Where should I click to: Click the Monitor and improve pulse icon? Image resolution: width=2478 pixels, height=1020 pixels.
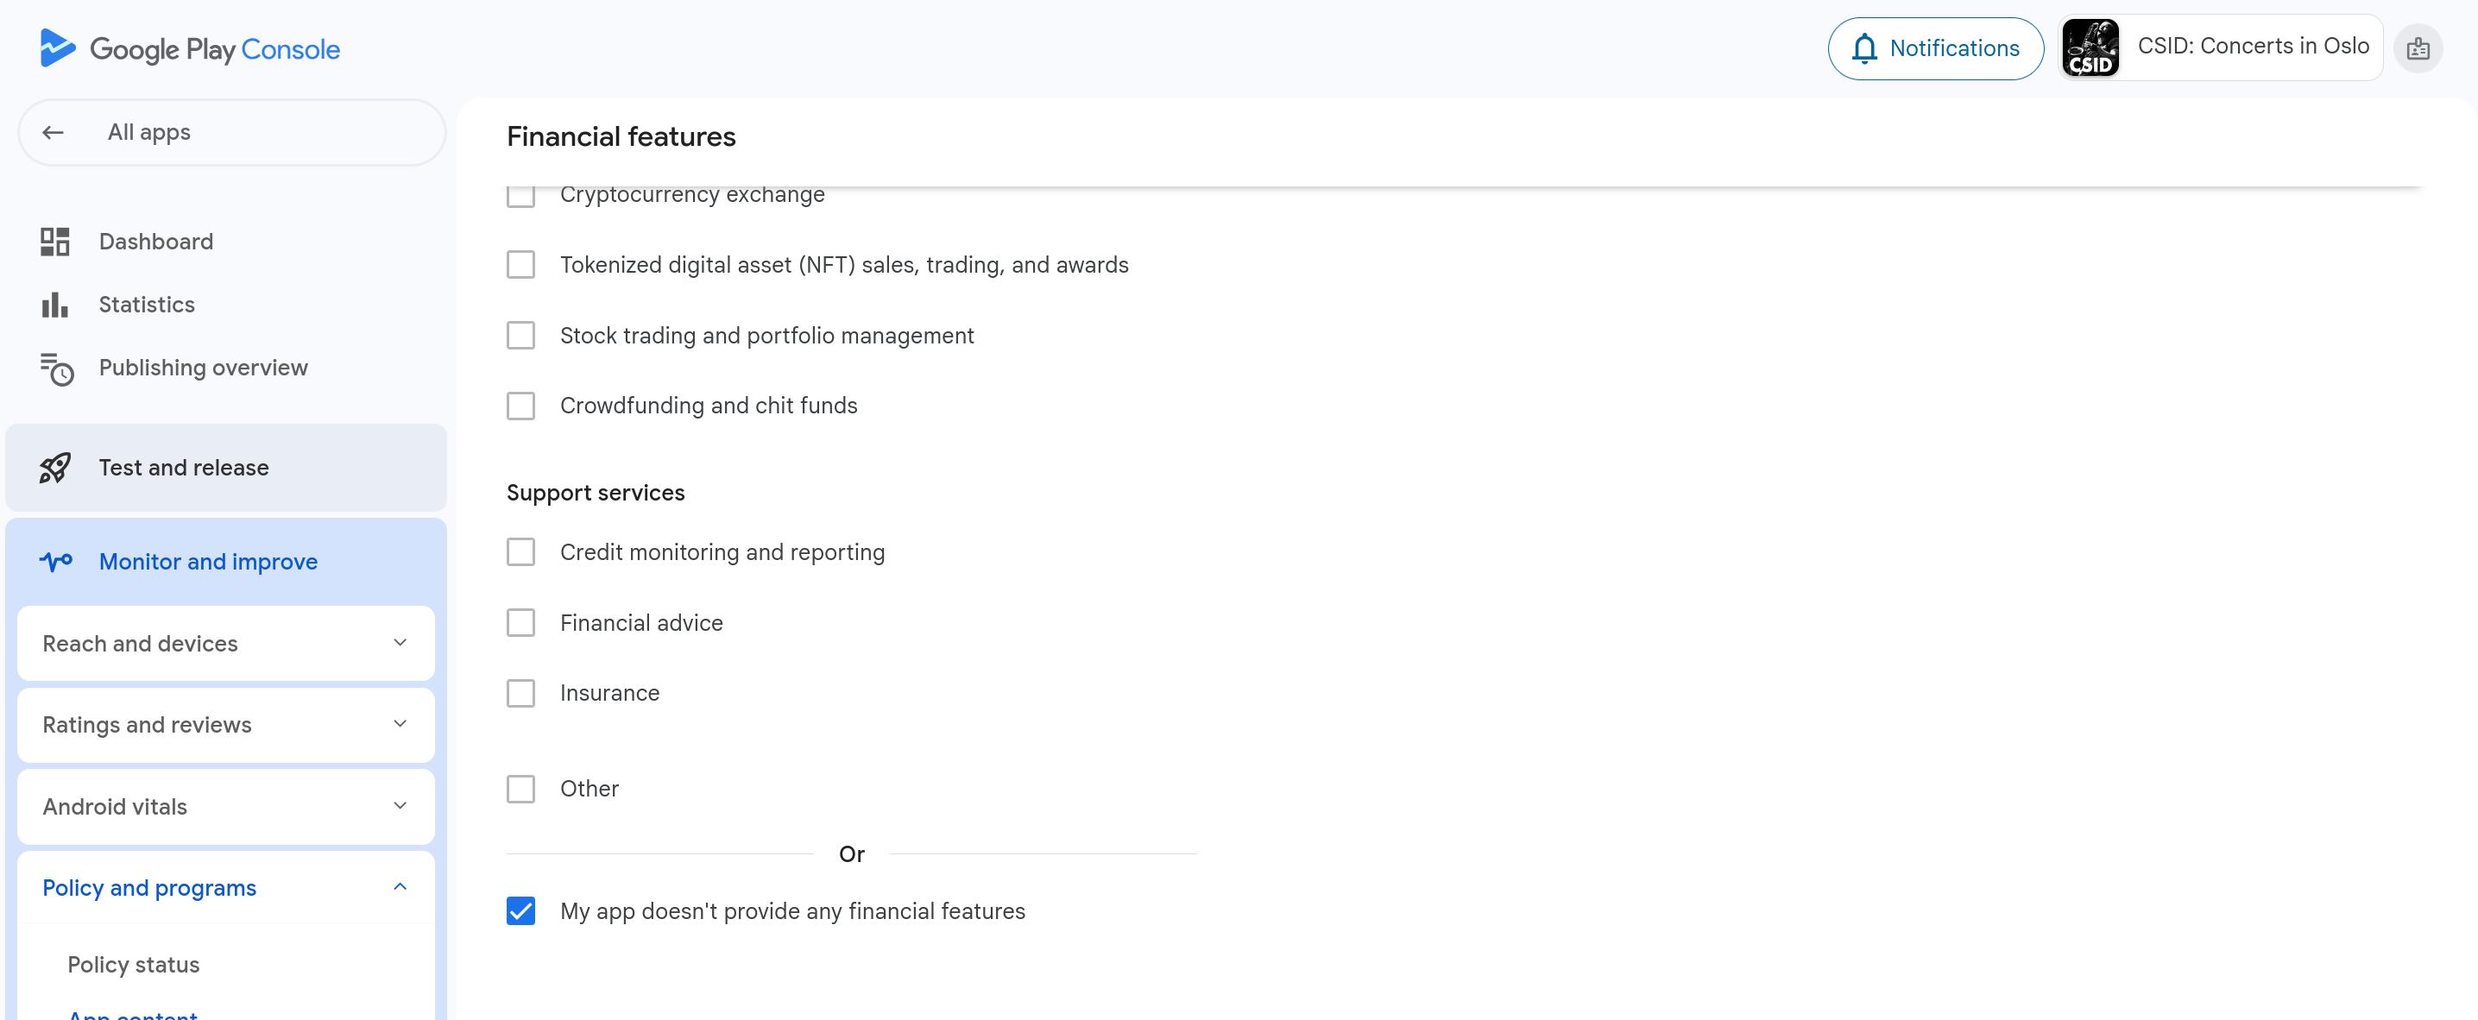pyautogui.click(x=56, y=562)
